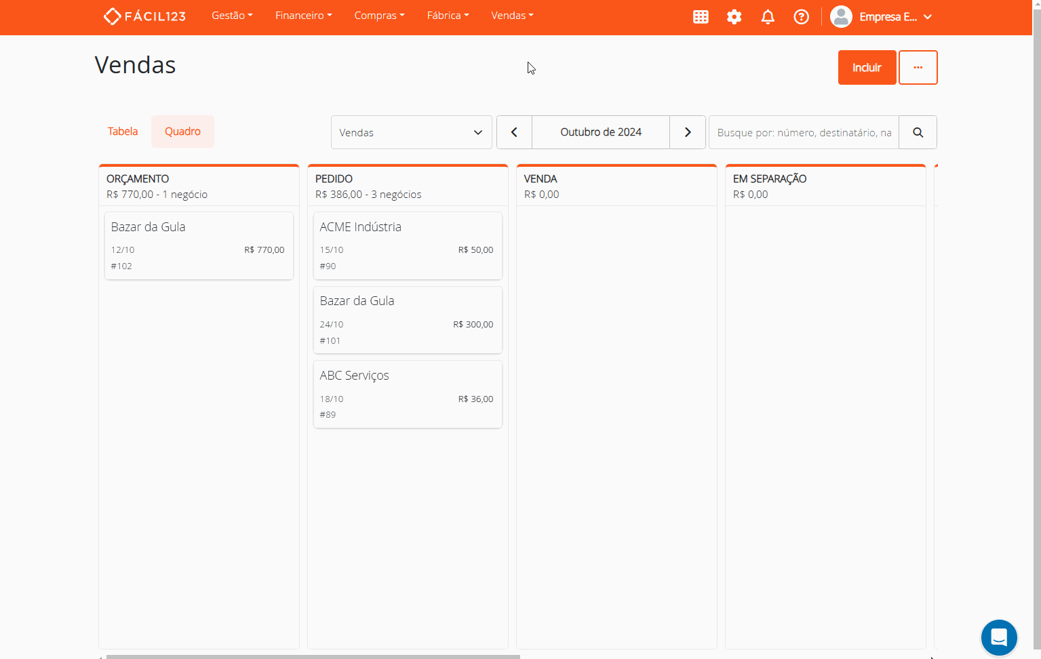Go to next month
This screenshot has width=1041, height=659.
[687, 132]
